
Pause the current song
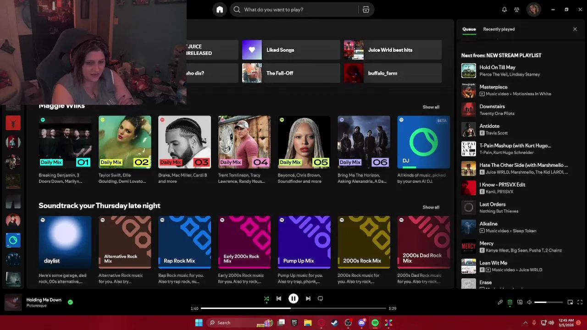click(293, 299)
